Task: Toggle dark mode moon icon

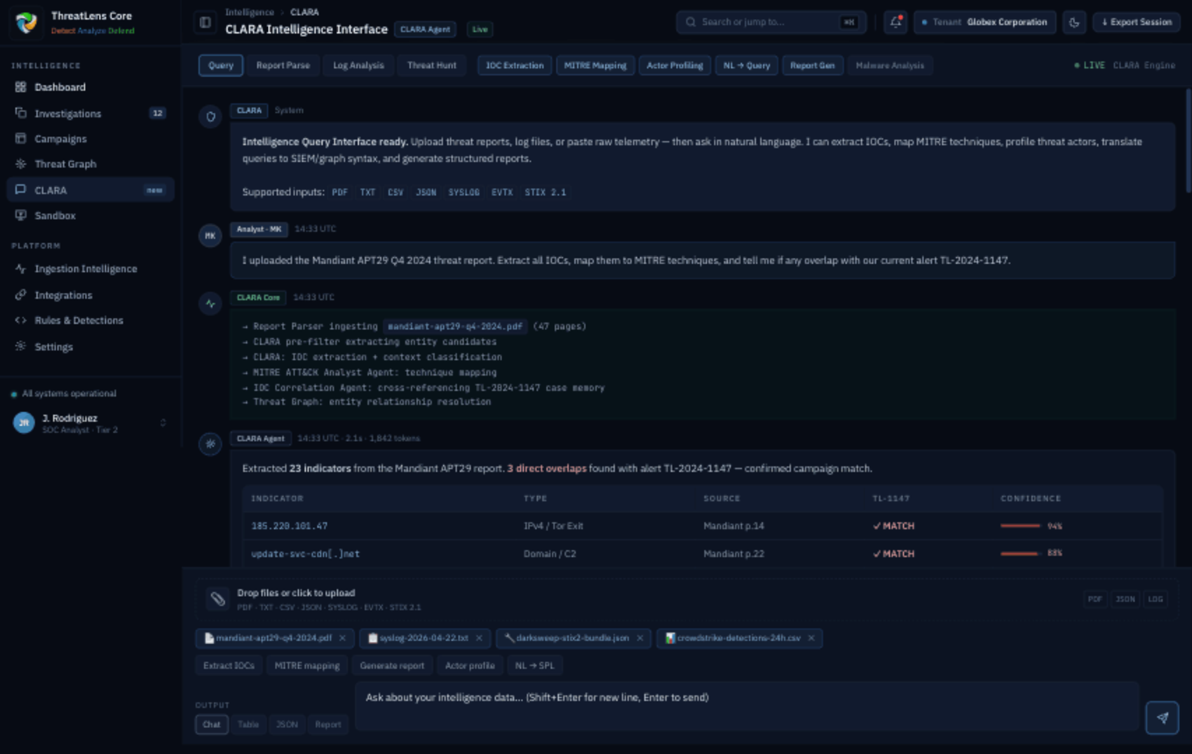Action: pos(1074,22)
